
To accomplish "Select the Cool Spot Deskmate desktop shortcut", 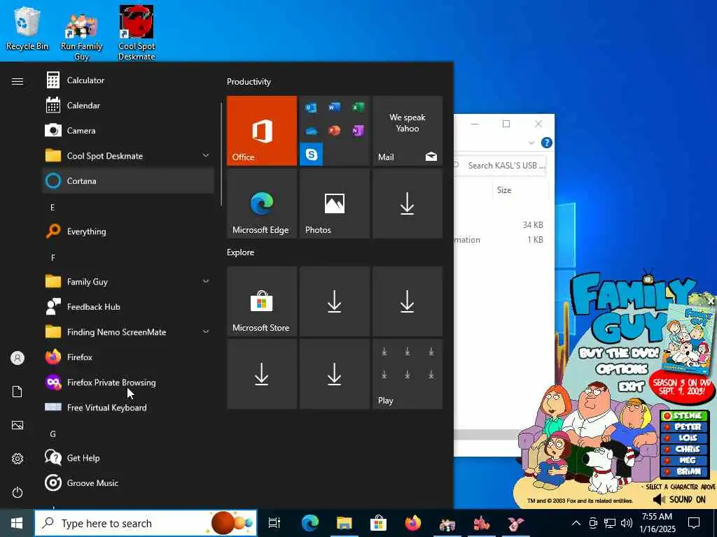I will point(137,33).
